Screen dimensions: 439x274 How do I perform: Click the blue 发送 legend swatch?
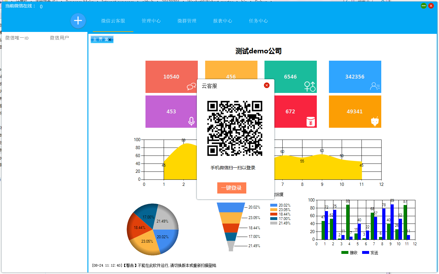(x=366, y=253)
